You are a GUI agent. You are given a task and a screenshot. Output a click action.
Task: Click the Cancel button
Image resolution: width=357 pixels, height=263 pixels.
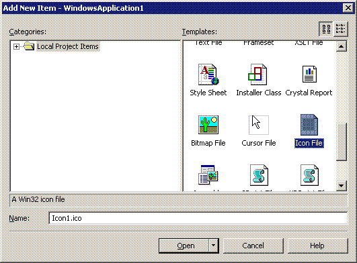click(253, 246)
